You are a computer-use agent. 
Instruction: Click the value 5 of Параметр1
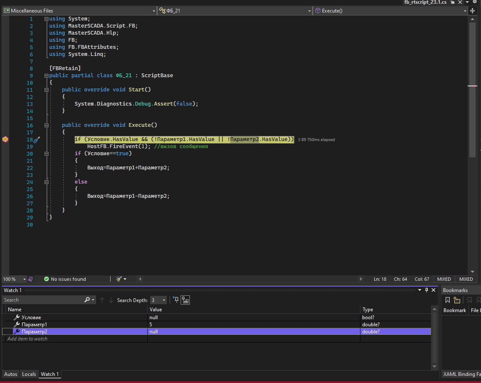[151, 325]
